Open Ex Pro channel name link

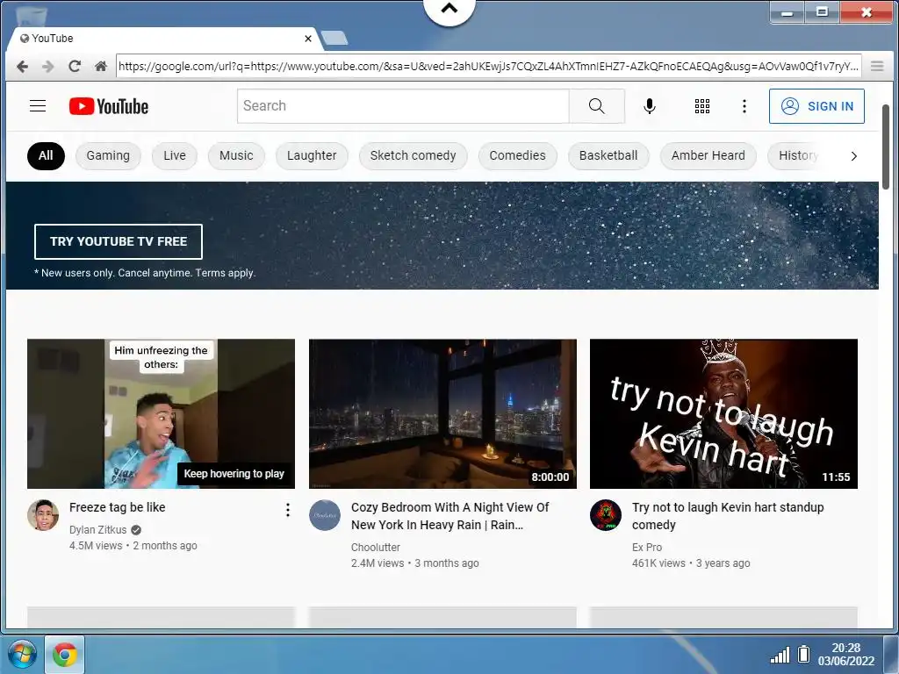(647, 548)
